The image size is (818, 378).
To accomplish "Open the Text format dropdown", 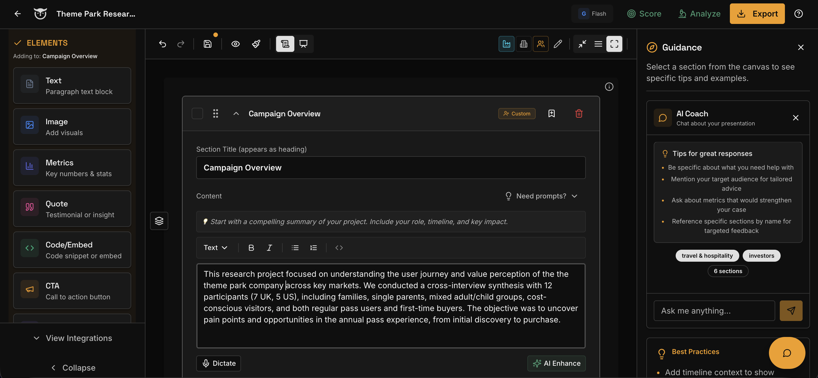I will tap(215, 247).
